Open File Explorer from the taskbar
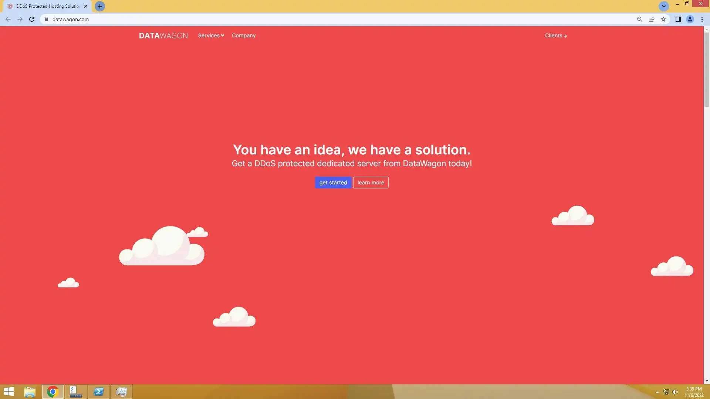710x399 pixels. [x=30, y=392]
